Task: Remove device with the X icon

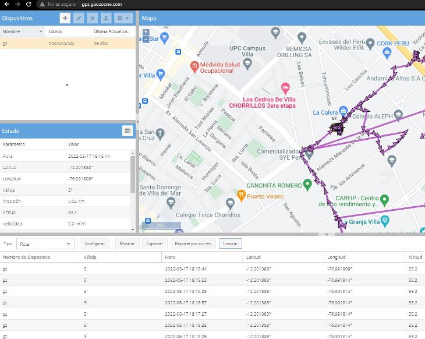Action: [92, 18]
